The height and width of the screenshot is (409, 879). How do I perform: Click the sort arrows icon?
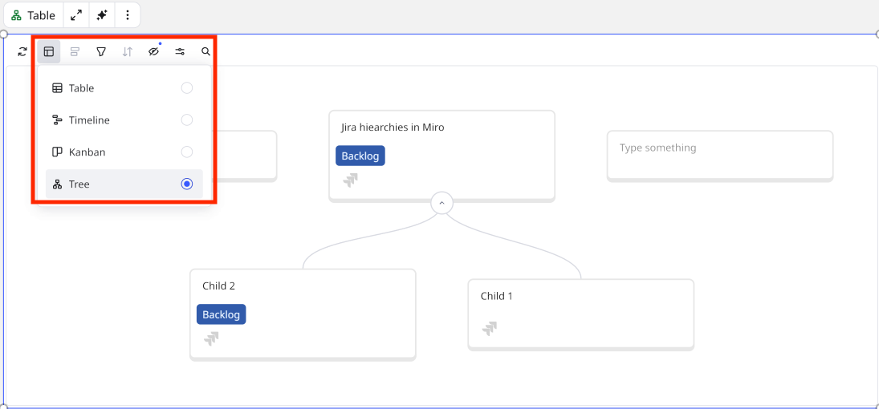pos(127,51)
